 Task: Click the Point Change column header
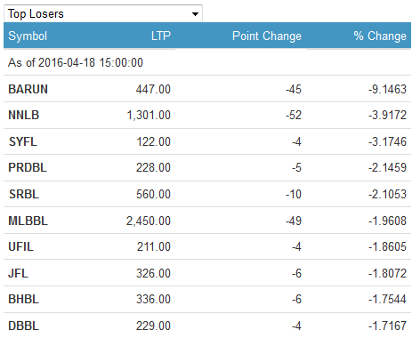[x=267, y=36]
